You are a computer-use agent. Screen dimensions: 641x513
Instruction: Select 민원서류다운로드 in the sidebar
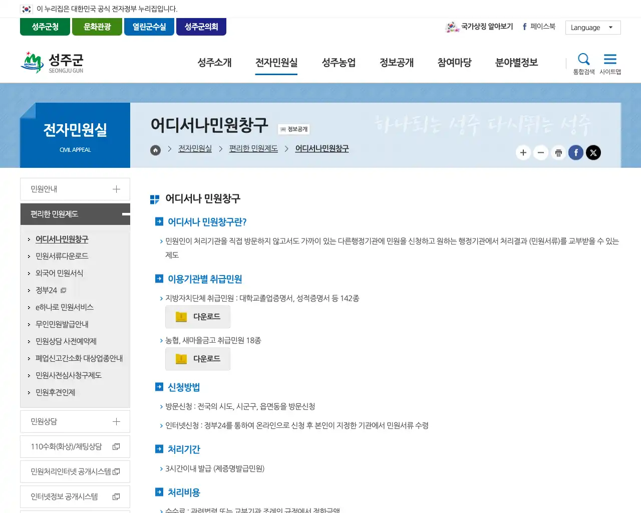pyautogui.click(x=62, y=256)
